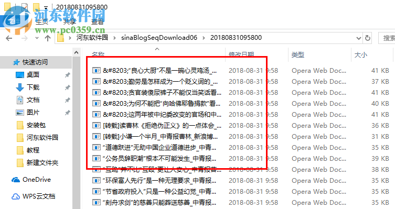The width and height of the screenshot is (395, 209).
Task: Go up one folder level arrow
Action: coord(48,38)
